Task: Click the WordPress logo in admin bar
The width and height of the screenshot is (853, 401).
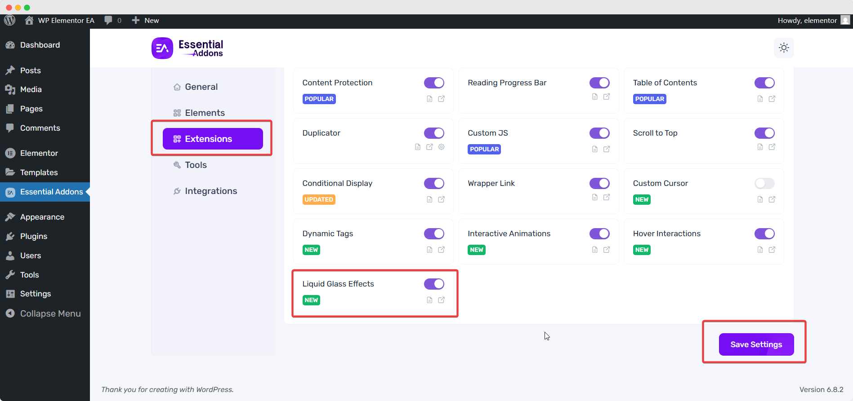Action: tap(10, 20)
